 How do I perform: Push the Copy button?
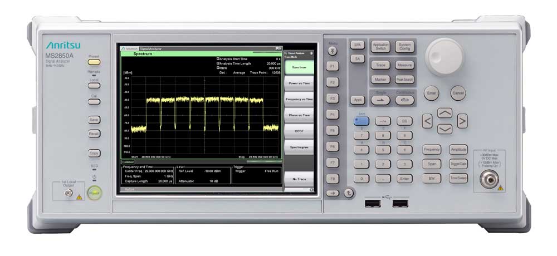(94, 154)
